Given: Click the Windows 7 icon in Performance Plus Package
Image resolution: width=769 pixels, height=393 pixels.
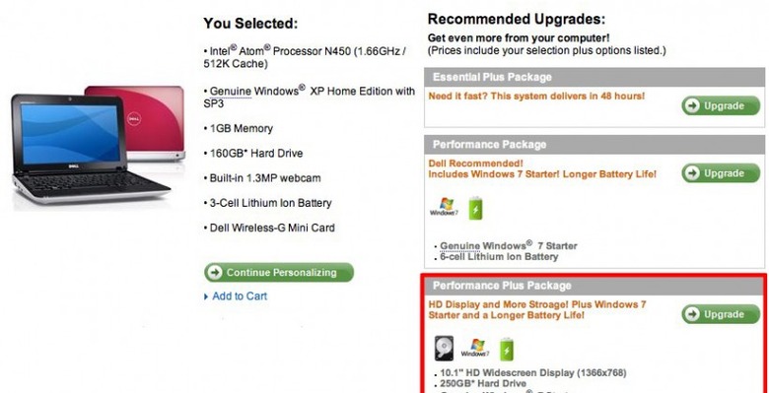Looking at the screenshot, I should (x=475, y=348).
